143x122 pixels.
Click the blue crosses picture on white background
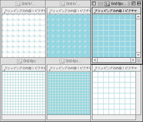(x=24, y=36)
